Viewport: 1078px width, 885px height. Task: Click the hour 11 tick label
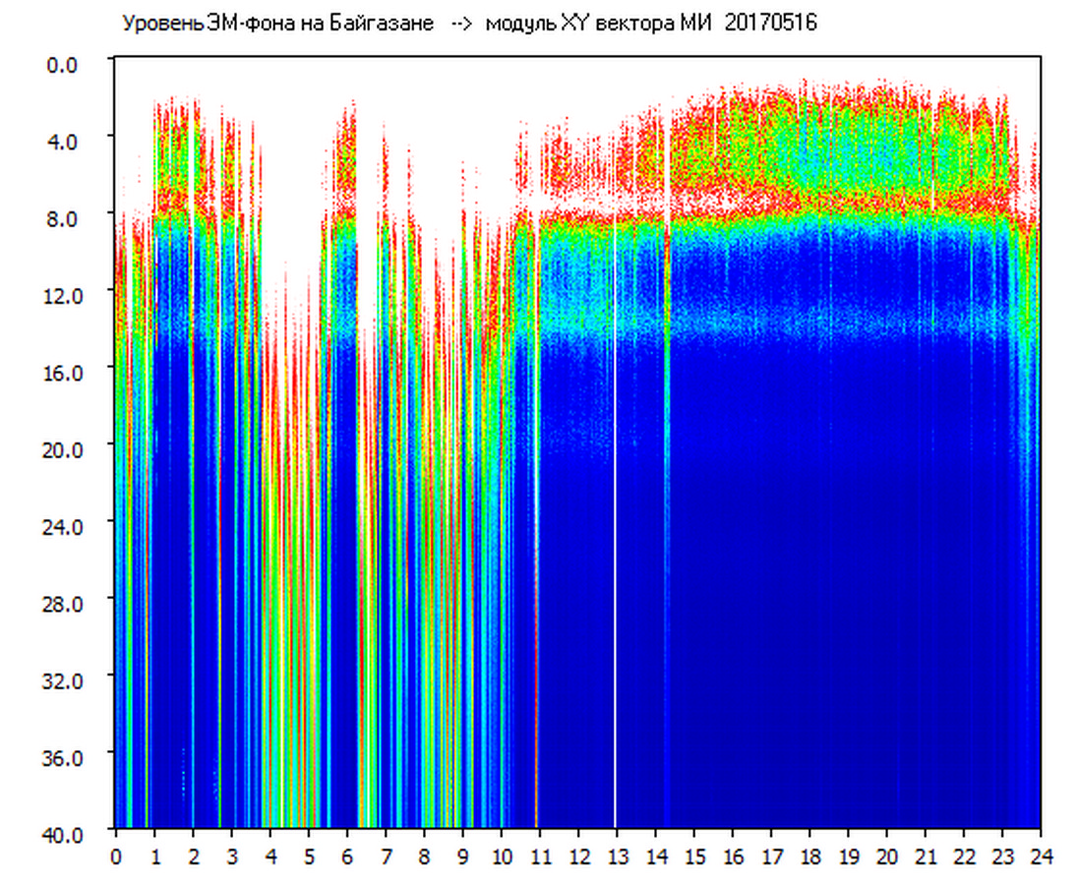[x=540, y=855]
